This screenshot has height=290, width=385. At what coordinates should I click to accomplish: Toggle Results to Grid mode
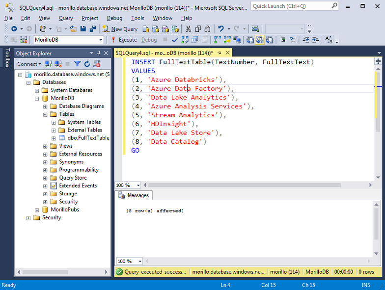260,40
